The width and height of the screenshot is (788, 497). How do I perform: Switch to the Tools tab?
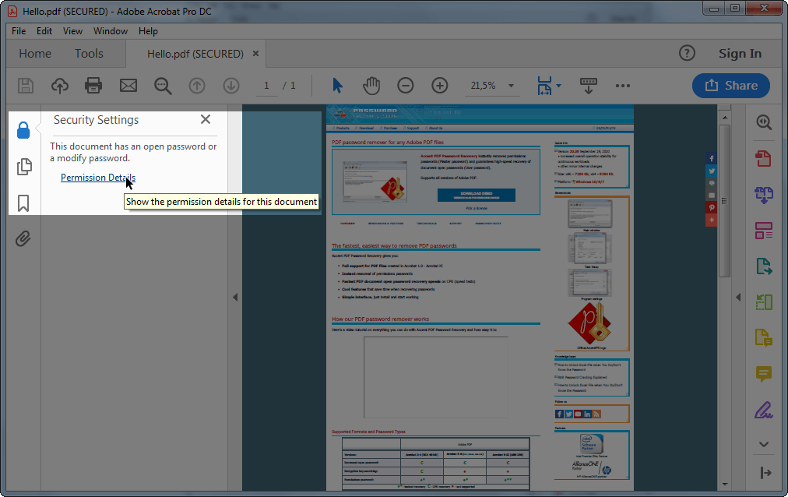[x=89, y=53]
